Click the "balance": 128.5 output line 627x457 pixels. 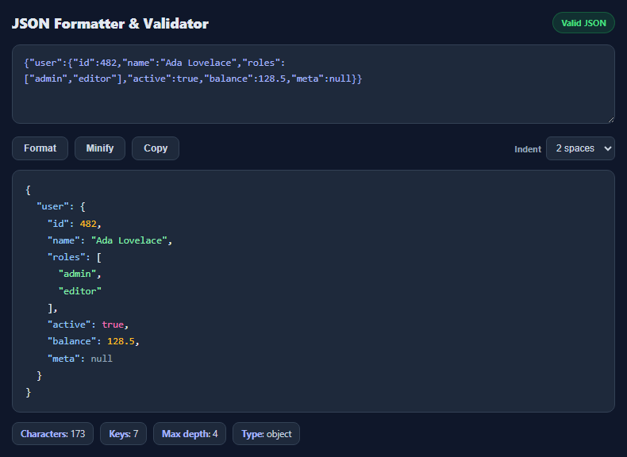click(x=93, y=341)
